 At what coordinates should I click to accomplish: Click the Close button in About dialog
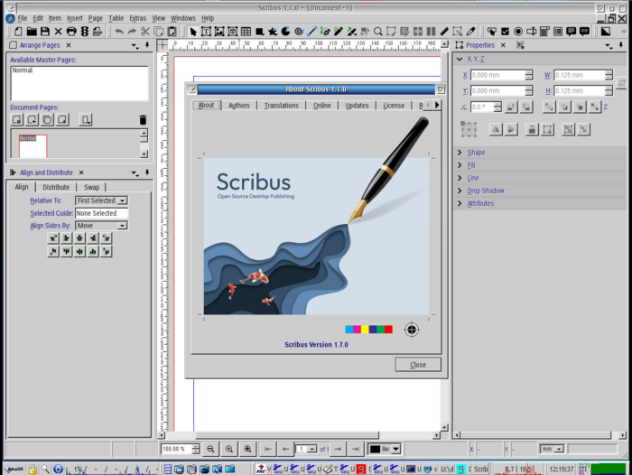tap(418, 365)
